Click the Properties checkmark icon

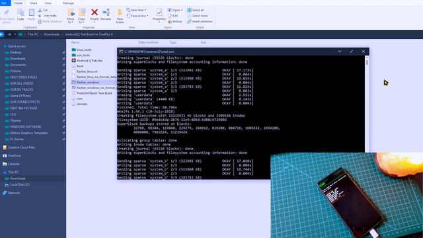click(x=159, y=13)
